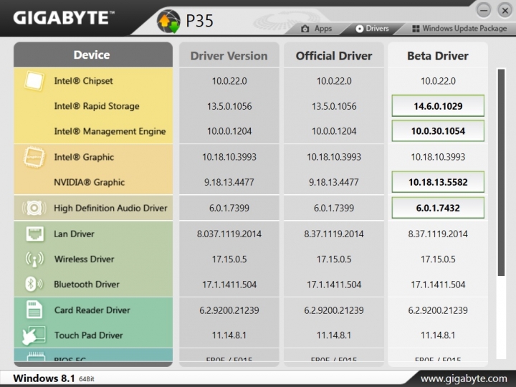
Task: Click Driver Version value 6.0.1.7399
Action: [x=229, y=208]
